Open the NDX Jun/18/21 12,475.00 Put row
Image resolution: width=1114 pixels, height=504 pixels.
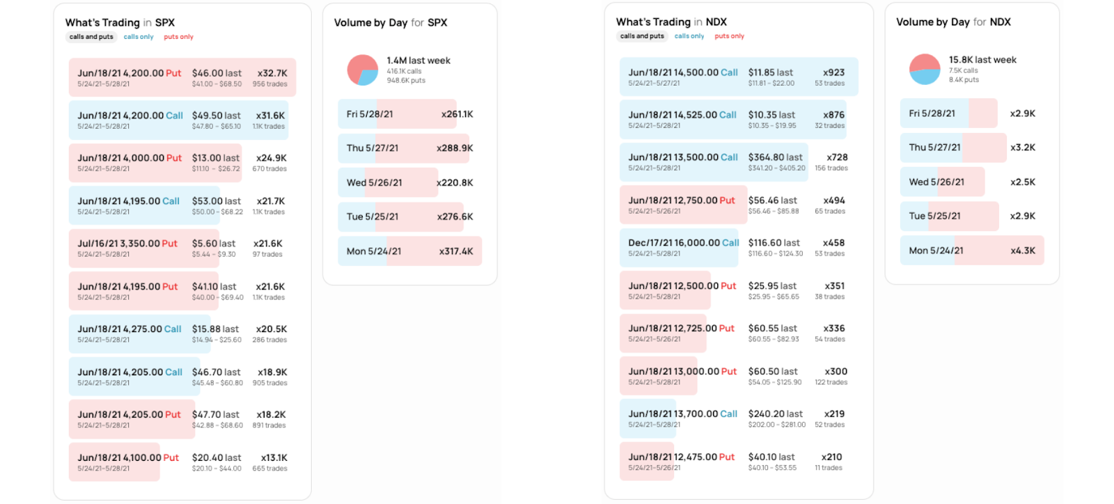pos(738,462)
